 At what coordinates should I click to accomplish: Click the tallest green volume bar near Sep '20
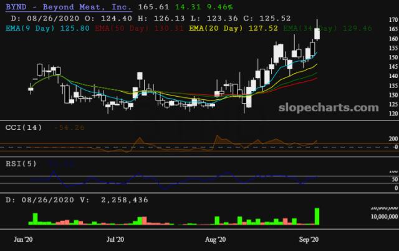pos(317,216)
